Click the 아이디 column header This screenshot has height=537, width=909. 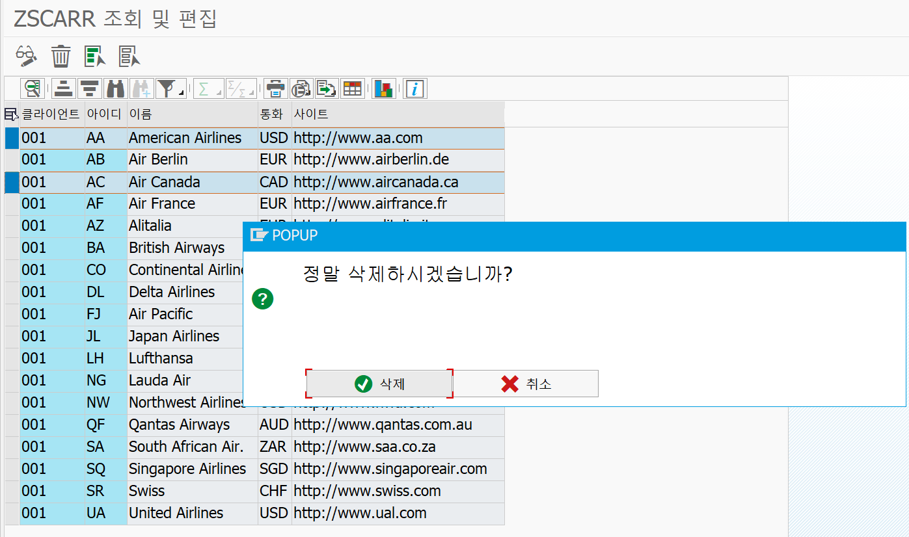[106, 114]
